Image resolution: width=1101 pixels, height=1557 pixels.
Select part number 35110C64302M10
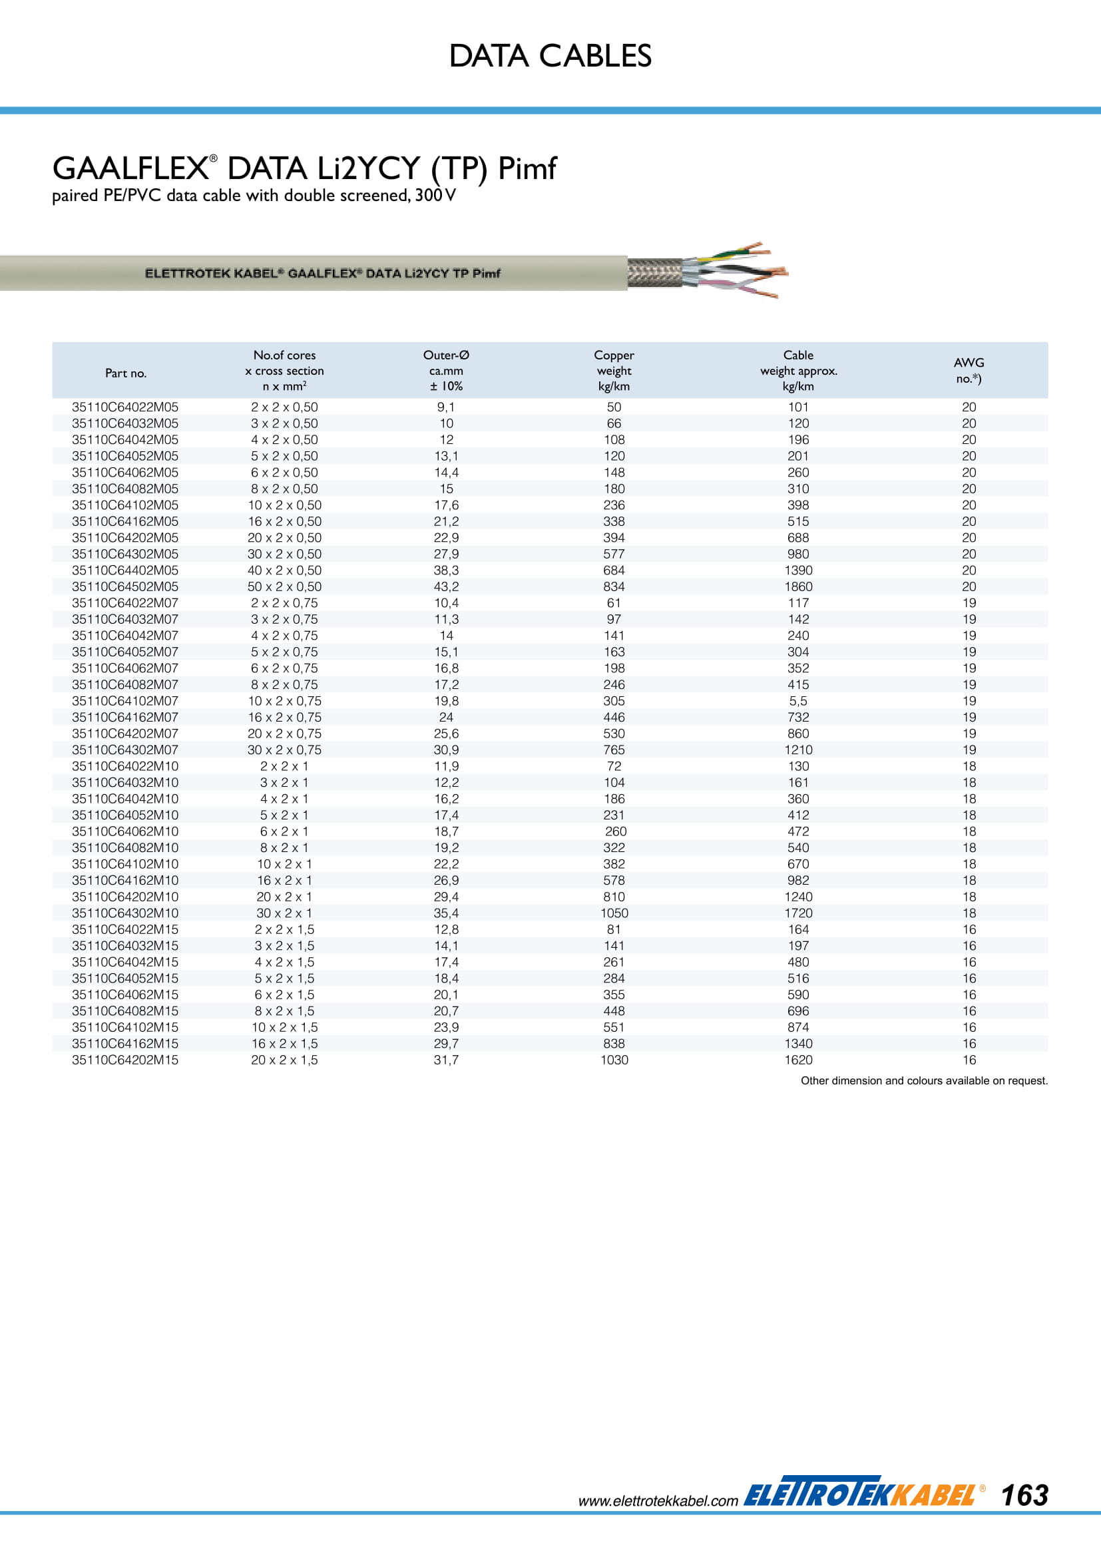click(125, 913)
